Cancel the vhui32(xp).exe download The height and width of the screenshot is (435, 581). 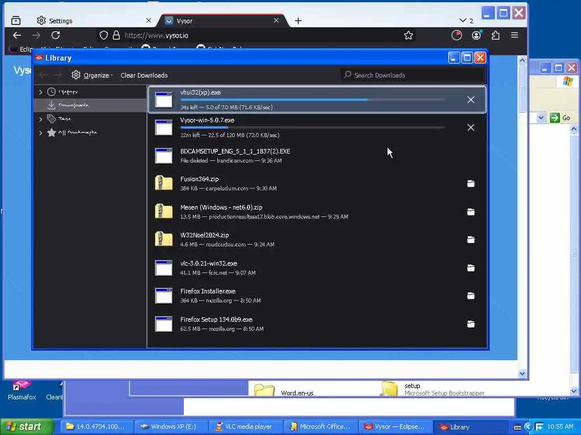[x=470, y=100]
